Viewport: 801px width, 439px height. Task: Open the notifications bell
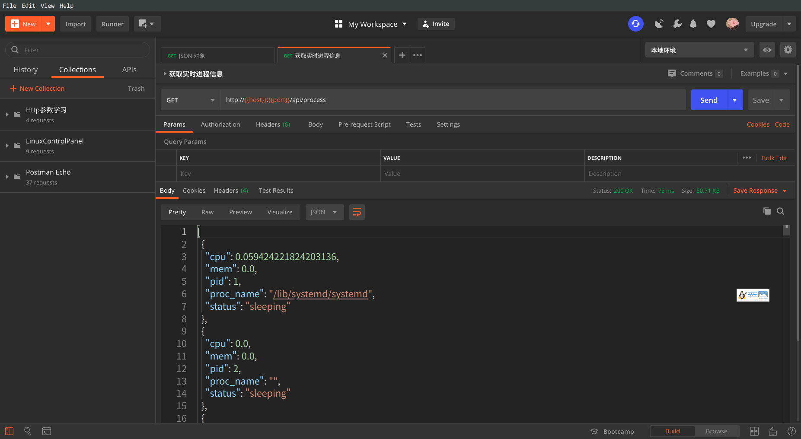coord(693,24)
